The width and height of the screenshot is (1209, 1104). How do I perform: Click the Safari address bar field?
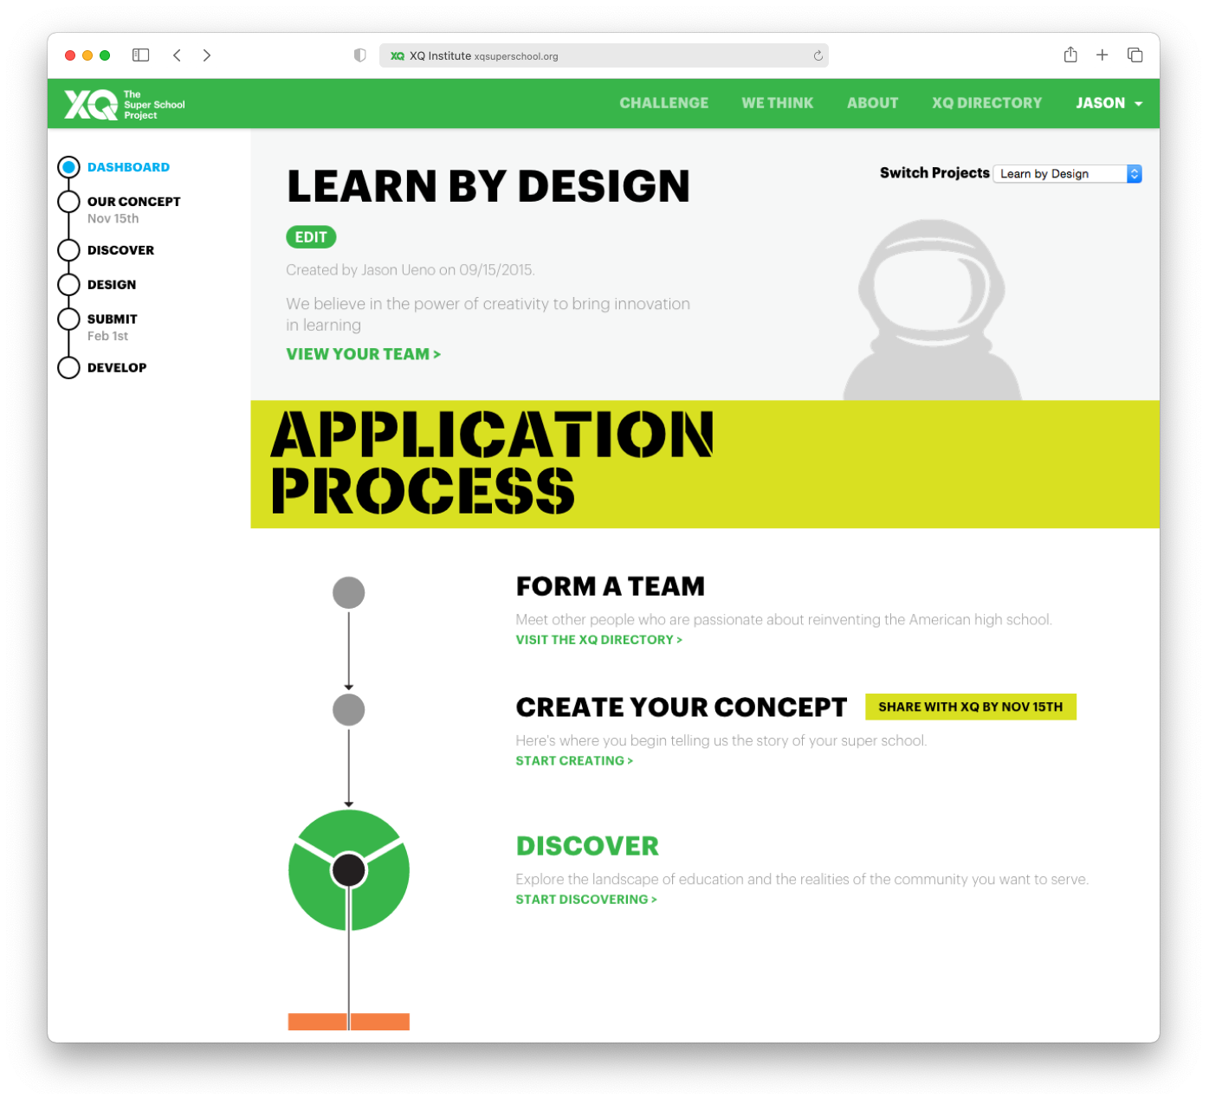click(604, 55)
